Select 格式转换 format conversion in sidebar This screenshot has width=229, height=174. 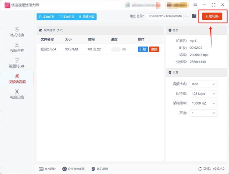pos(17,32)
